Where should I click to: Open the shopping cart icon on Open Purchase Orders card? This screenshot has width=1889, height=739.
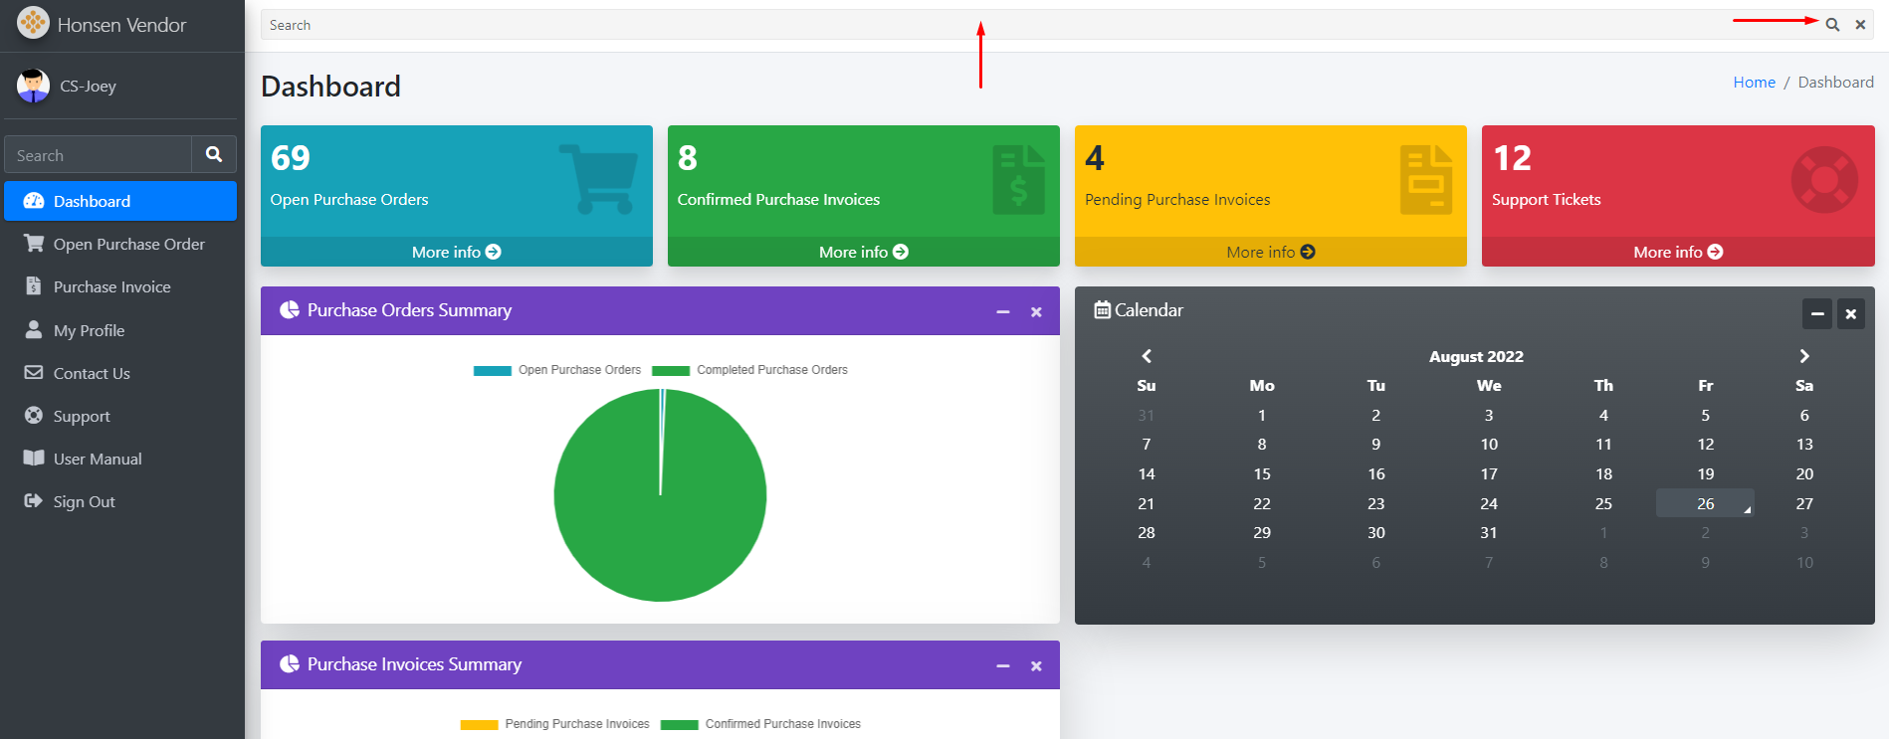598,179
